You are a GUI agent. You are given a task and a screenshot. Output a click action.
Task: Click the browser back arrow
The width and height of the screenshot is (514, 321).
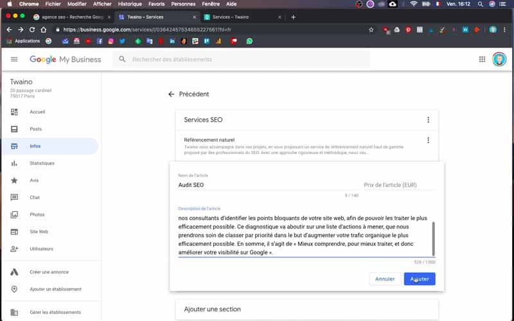click(9, 30)
